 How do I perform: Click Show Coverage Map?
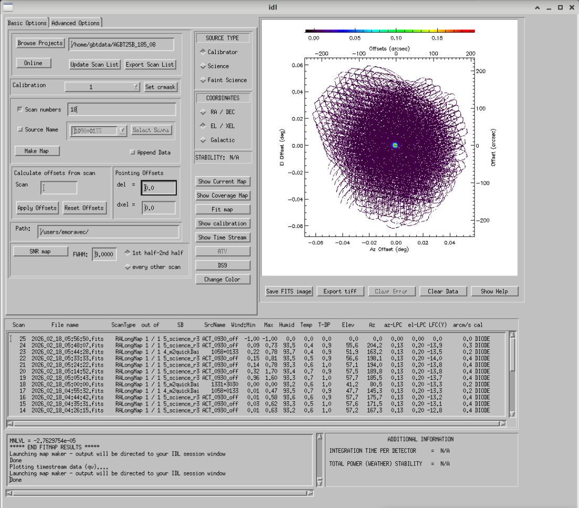[x=222, y=195]
